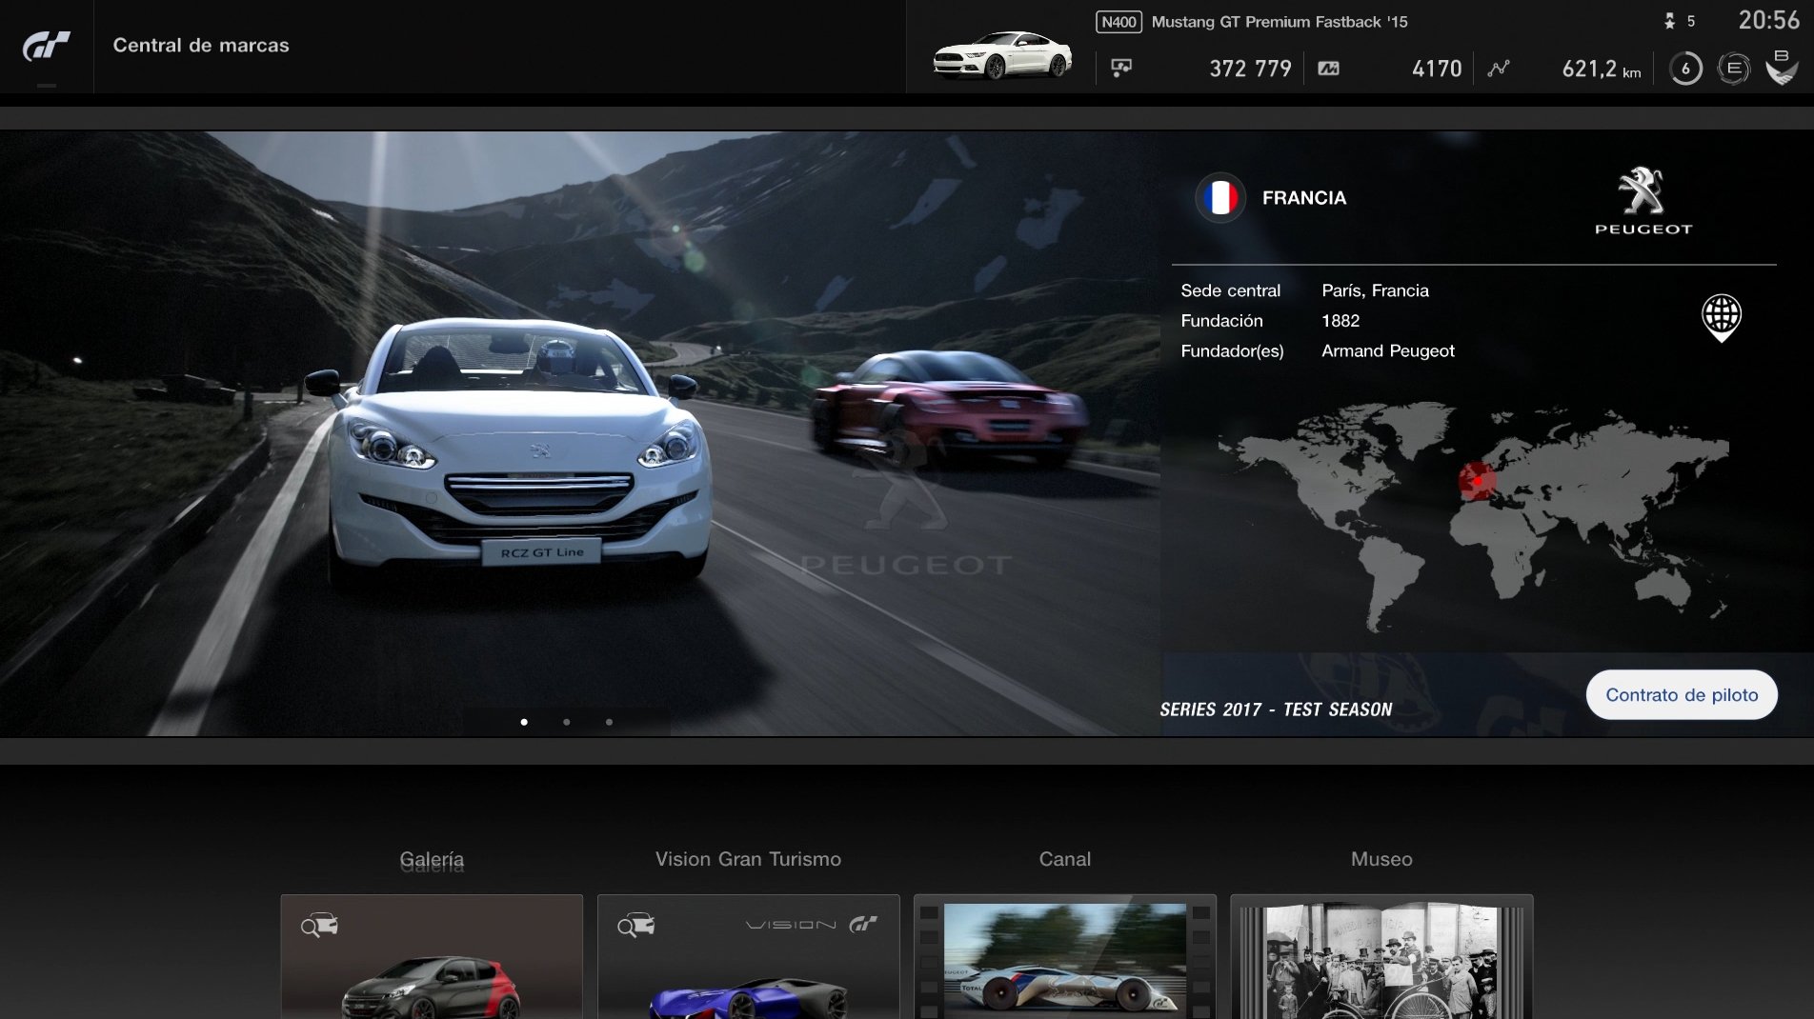Image resolution: width=1814 pixels, height=1019 pixels.
Task: Open the distance traveled graph icon
Action: (x=1498, y=69)
